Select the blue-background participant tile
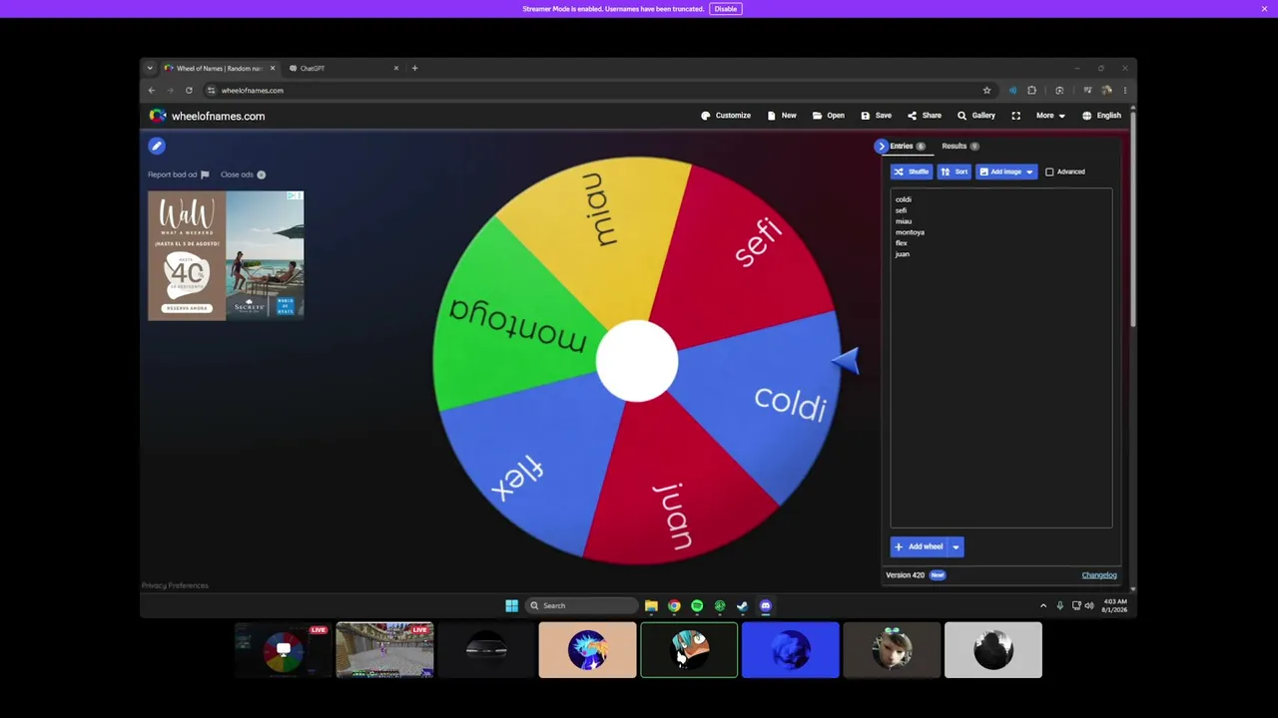Viewport: 1278px width, 718px height. (x=791, y=650)
